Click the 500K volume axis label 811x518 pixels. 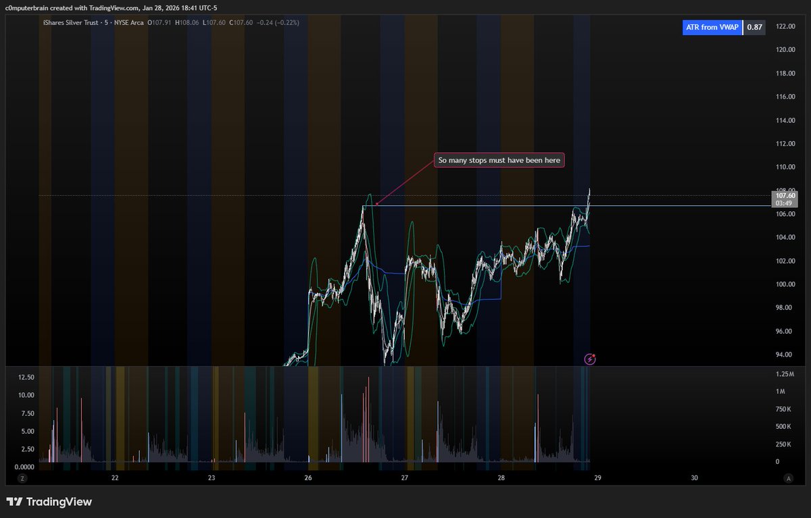(783, 427)
